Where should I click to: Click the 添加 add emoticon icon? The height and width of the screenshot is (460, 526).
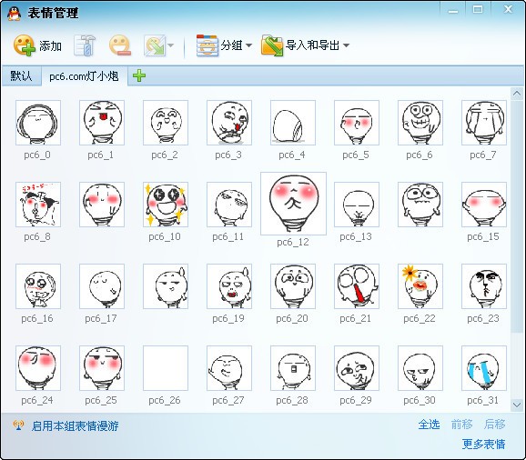tap(25, 45)
